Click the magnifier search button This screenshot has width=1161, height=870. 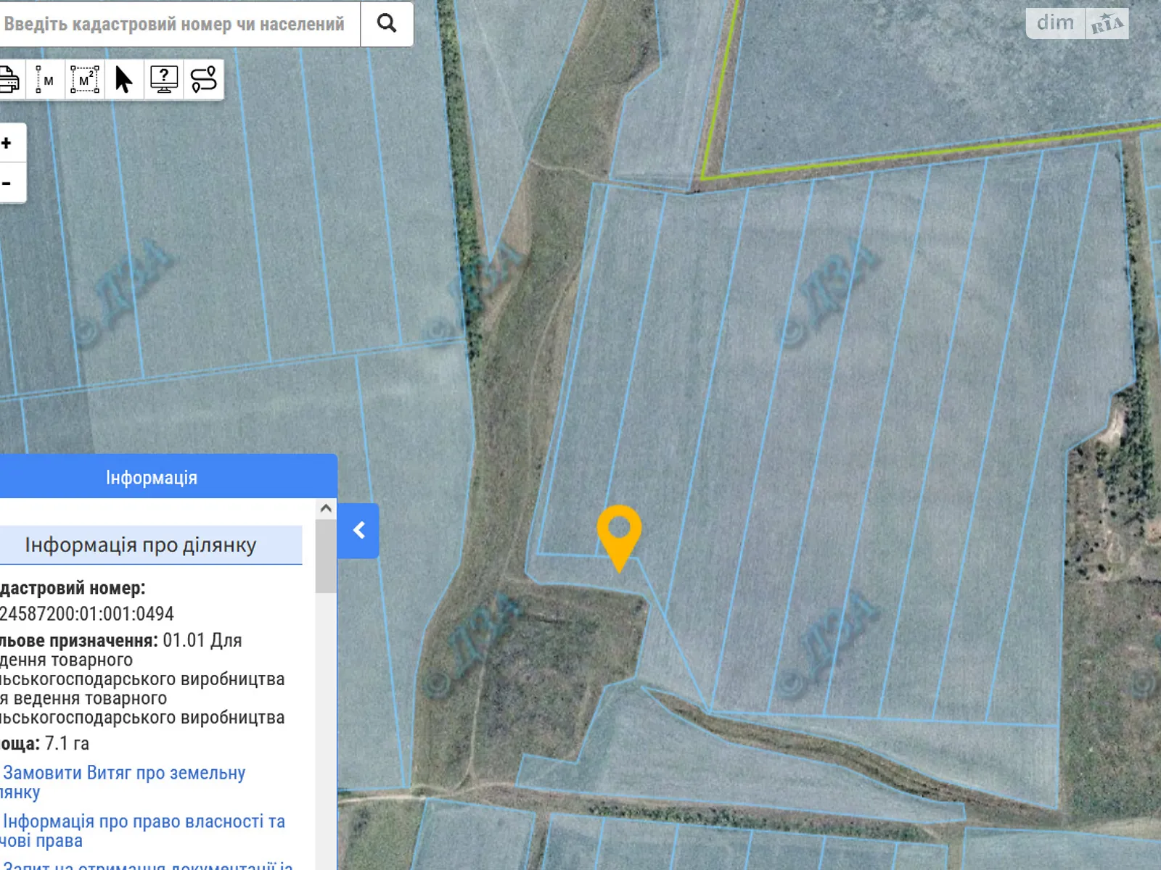click(x=387, y=24)
